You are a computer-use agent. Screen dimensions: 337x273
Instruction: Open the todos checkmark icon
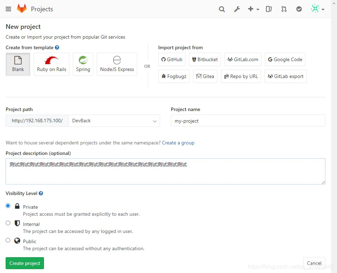pyautogui.click(x=299, y=9)
